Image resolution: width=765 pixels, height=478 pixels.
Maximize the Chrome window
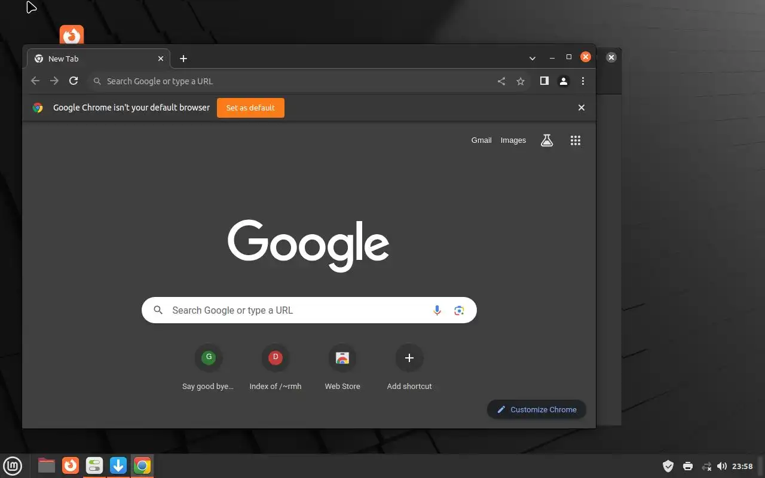(x=569, y=57)
